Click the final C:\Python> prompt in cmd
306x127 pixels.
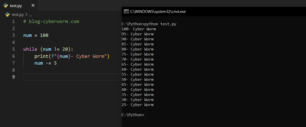point(133,115)
